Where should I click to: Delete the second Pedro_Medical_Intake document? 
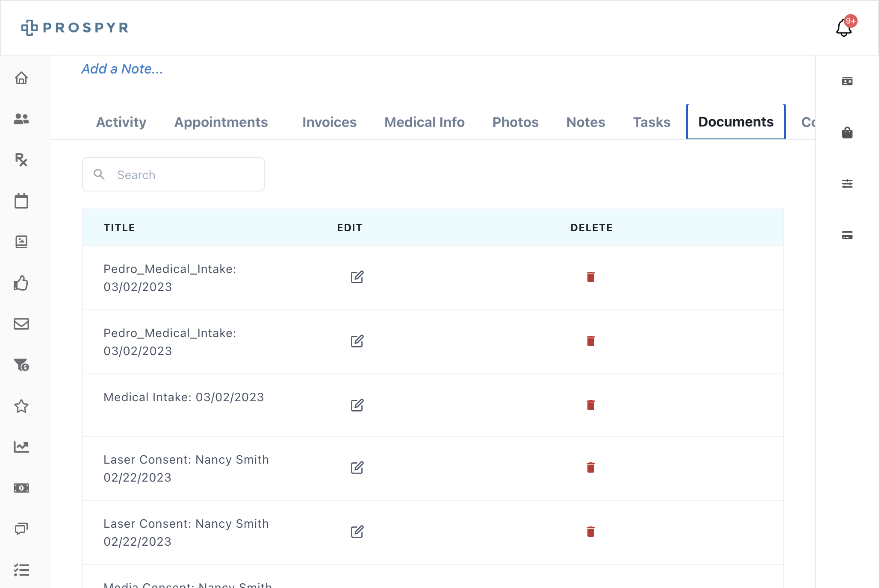(591, 341)
